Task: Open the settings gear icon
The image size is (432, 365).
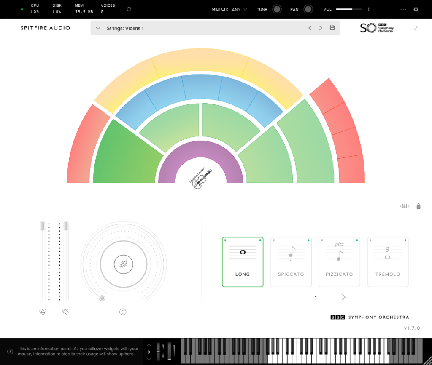Action: (416, 9)
